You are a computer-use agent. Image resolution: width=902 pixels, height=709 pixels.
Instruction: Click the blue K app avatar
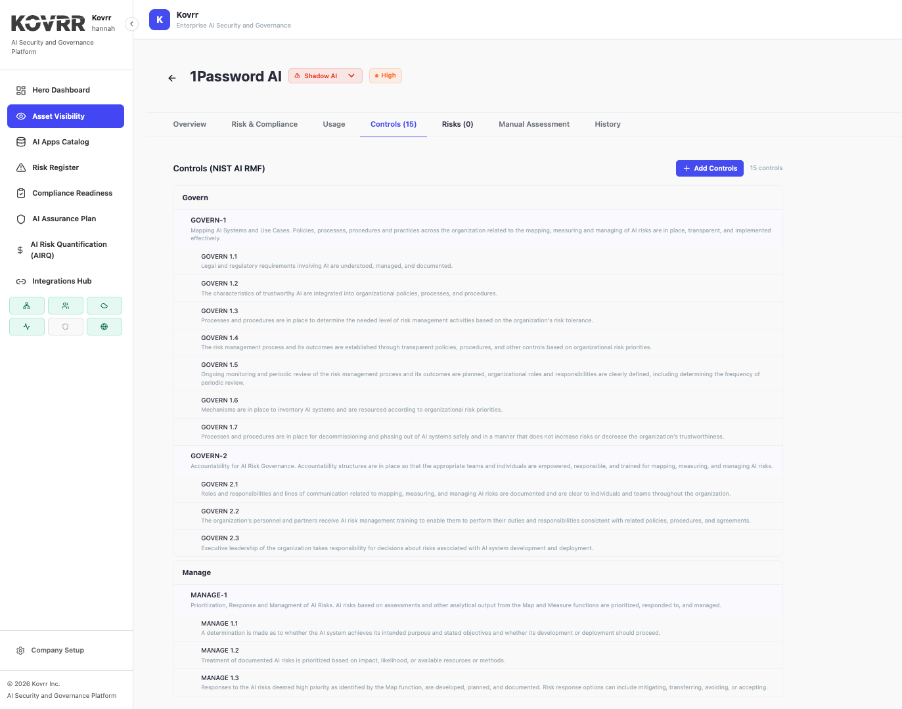[160, 20]
